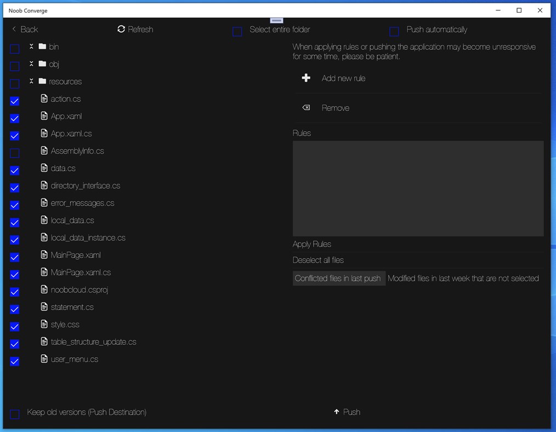556x432 pixels.
Task: Collapse the bin folder
Action: [x=31, y=47]
